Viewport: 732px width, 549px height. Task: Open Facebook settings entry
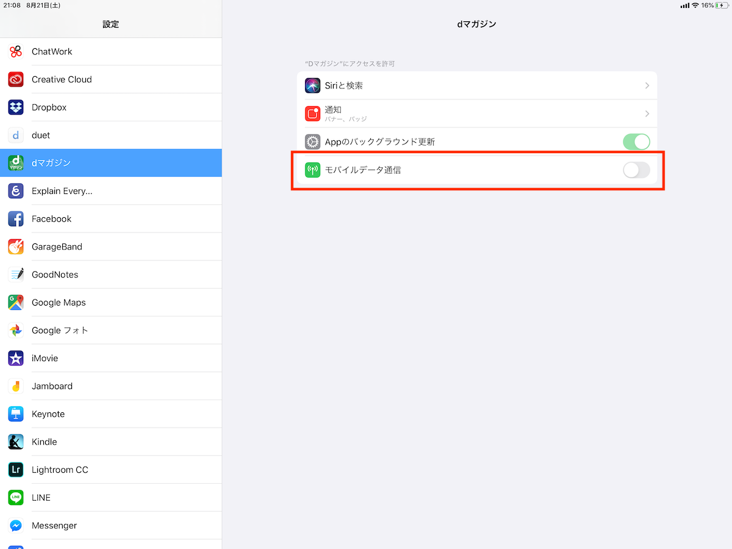point(111,218)
